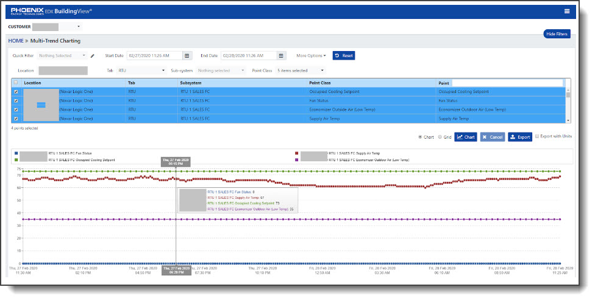595x301 pixels.
Task: Click the red Supply Air Temp legend marker
Action: click(297, 153)
